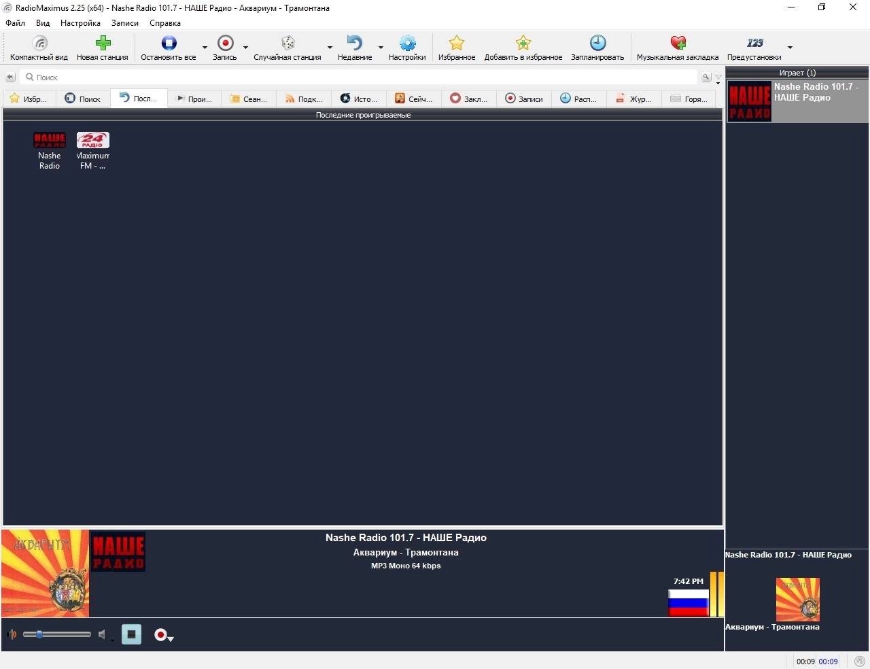Viewport: 870px width, 669px height.
Task: Open the Избранное favorites star
Action: (457, 48)
